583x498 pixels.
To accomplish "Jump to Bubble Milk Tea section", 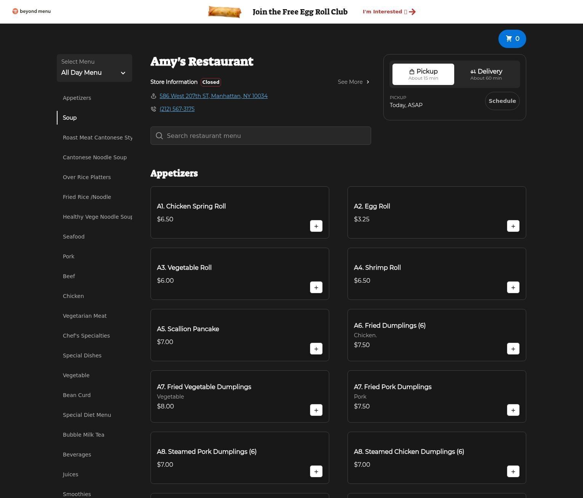I will [83, 435].
